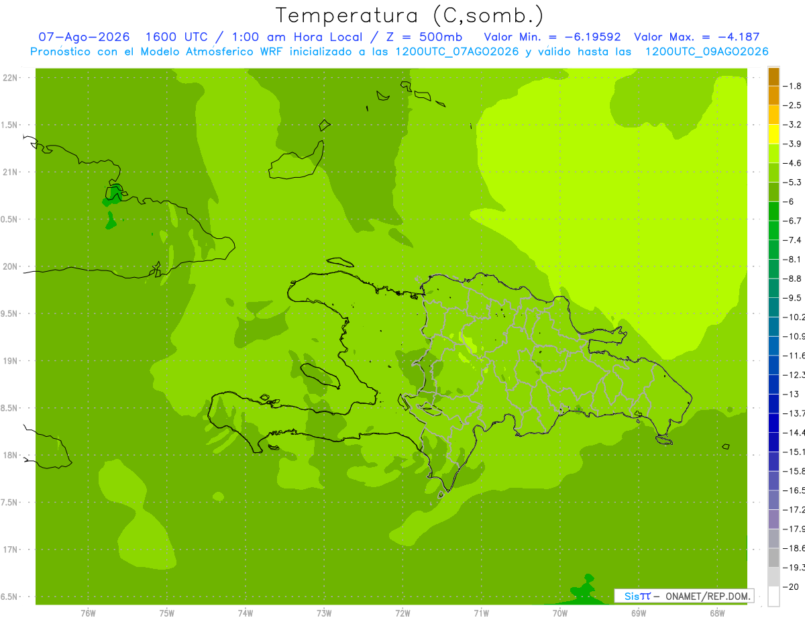
Task: Click the 'Valor Min. = -6.19592' readout
Action: click(551, 37)
